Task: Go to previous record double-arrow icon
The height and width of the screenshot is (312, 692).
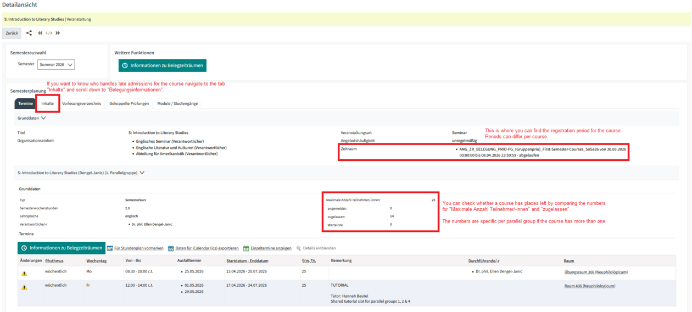Action: pos(40,33)
